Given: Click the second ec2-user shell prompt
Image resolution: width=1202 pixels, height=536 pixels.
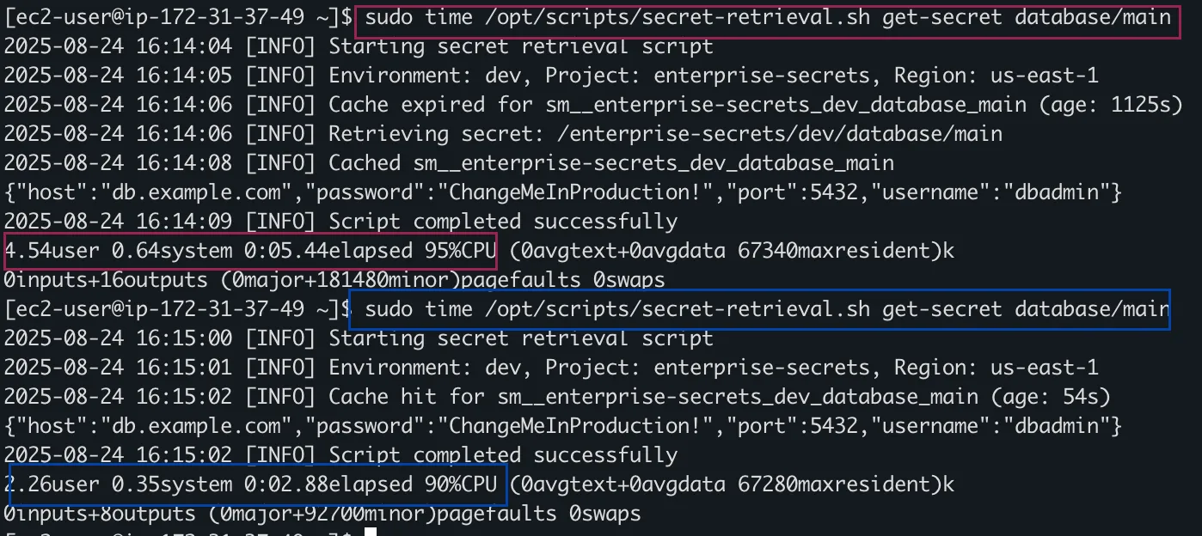Looking at the screenshot, I should [x=175, y=308].
